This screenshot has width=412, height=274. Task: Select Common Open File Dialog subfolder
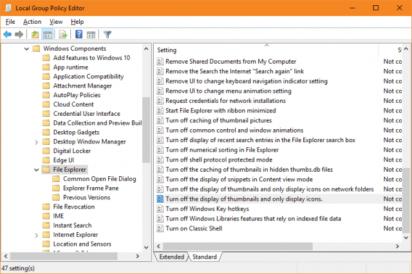pyautogui.click(x=100, y=179)
